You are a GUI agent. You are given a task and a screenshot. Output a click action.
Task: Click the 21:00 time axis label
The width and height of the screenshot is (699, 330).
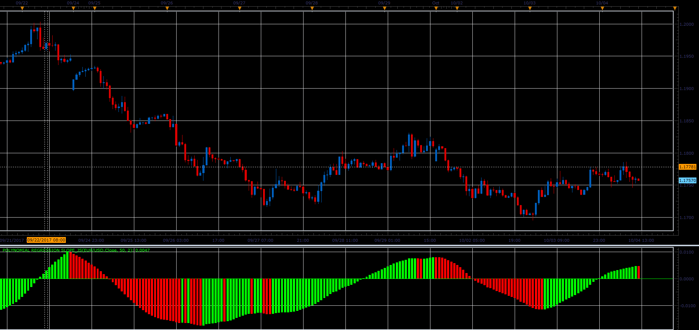pyautogui.click(x=303, y=240)
